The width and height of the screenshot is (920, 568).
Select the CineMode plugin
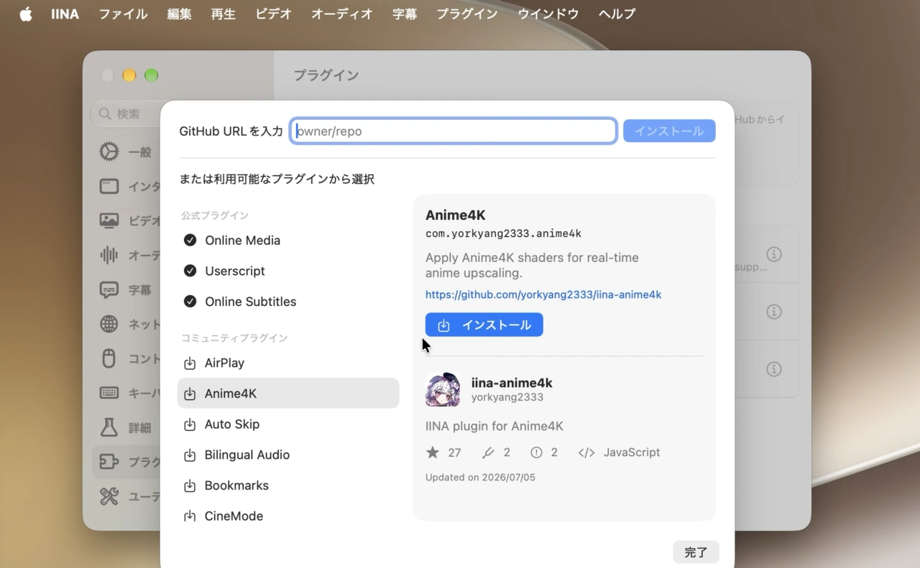point(288,516)
